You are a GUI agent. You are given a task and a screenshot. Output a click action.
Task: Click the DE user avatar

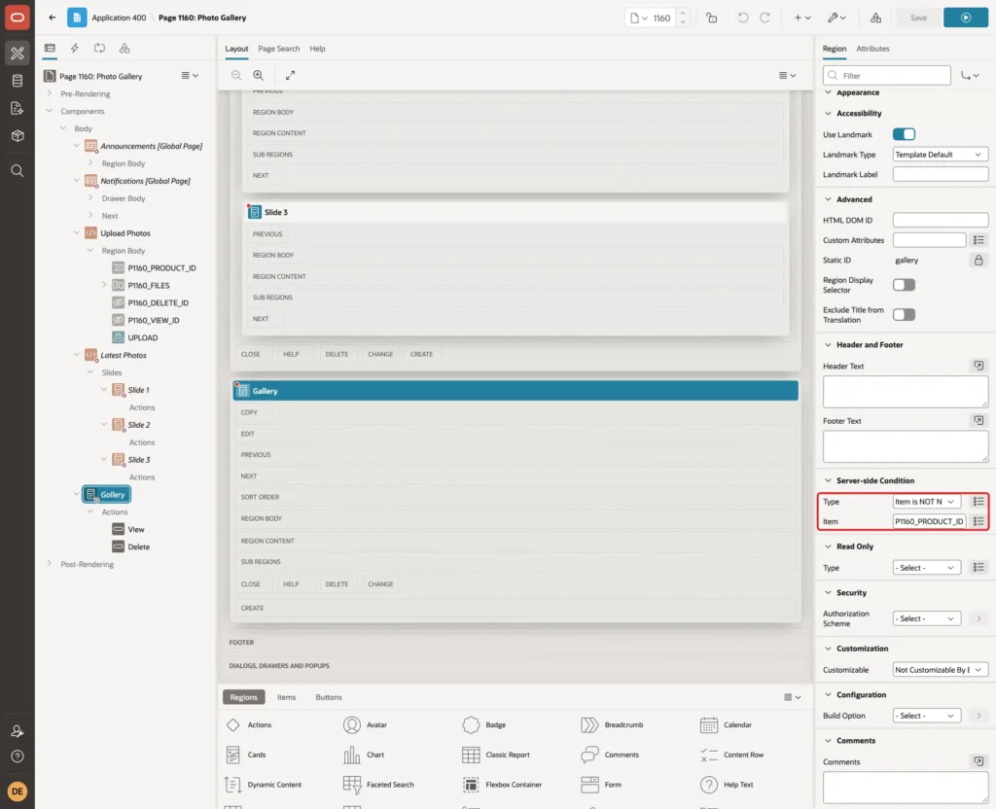point(18,791)
